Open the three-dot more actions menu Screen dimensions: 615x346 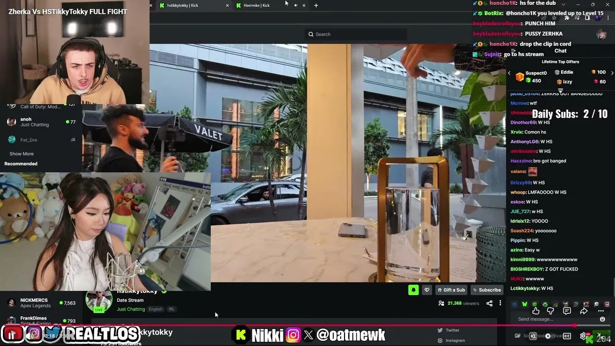[601, 311]
